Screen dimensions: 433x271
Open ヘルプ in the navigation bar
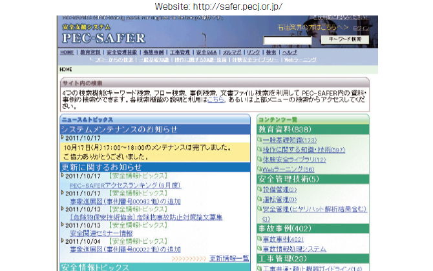(290, 52)
